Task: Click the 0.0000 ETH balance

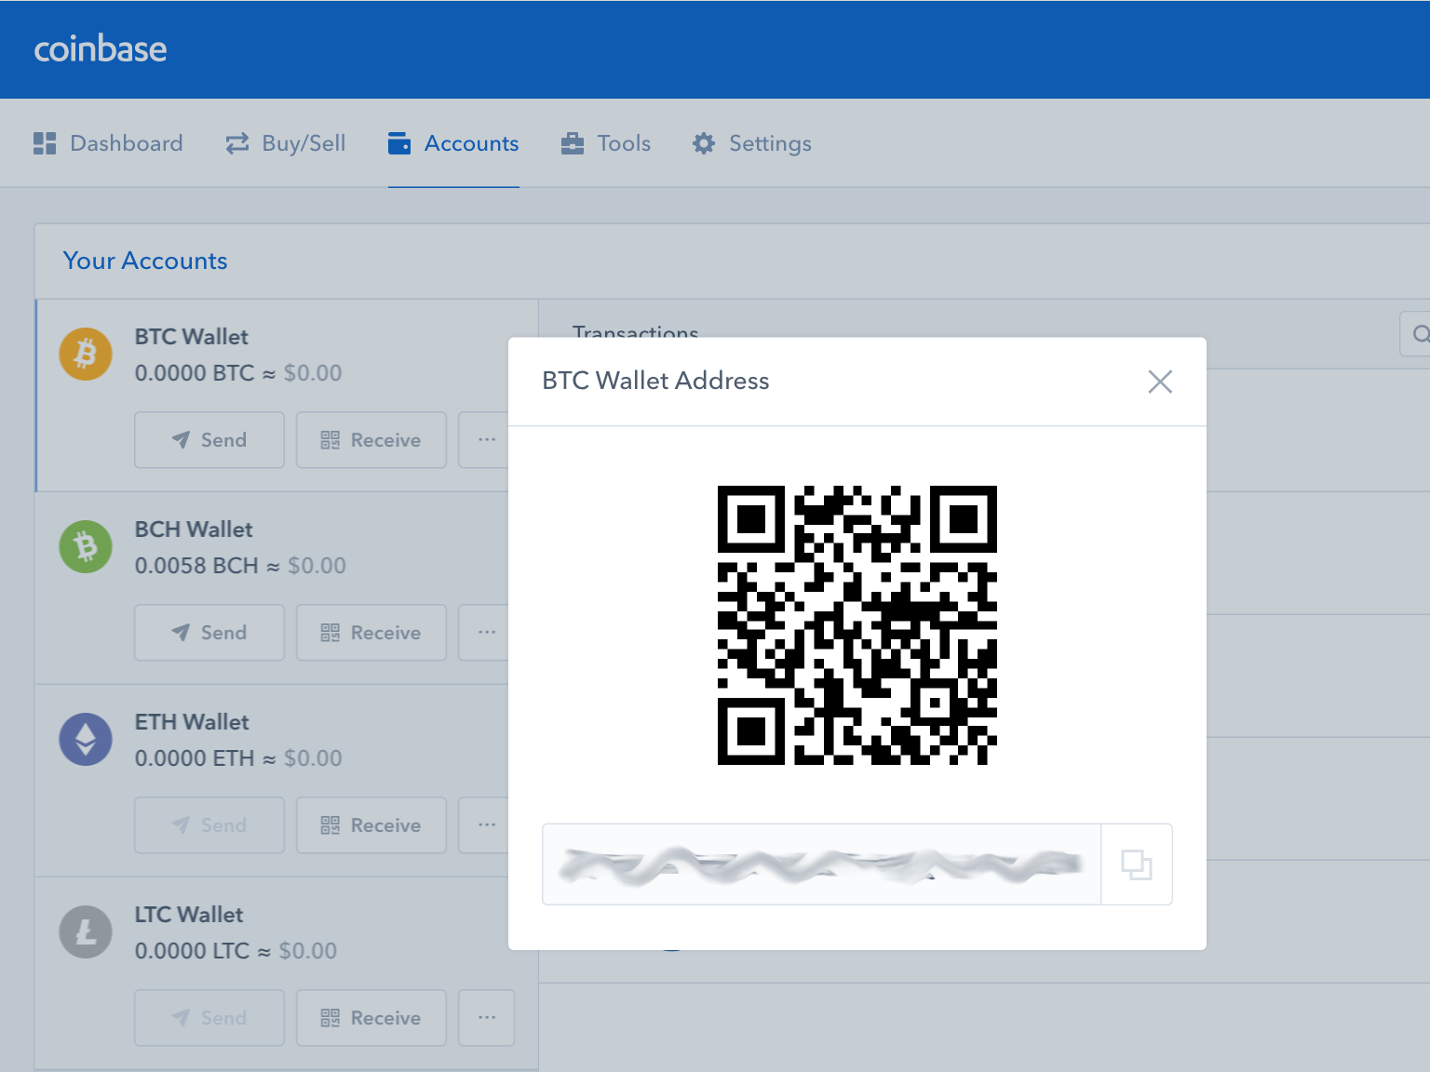Action: (x=195, y=758)
